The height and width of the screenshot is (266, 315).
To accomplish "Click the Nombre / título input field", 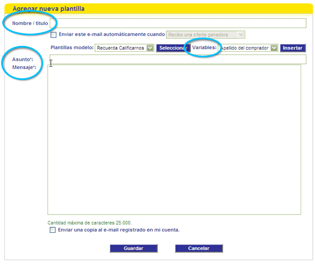I will 178,23.
